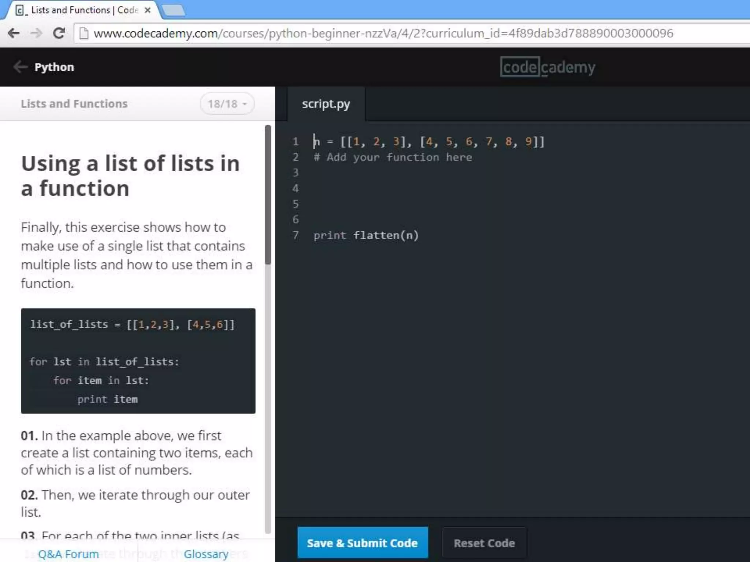Click the Codecademy logo
This screenshot has height=562, width=750.
click(x=548, y=67)
